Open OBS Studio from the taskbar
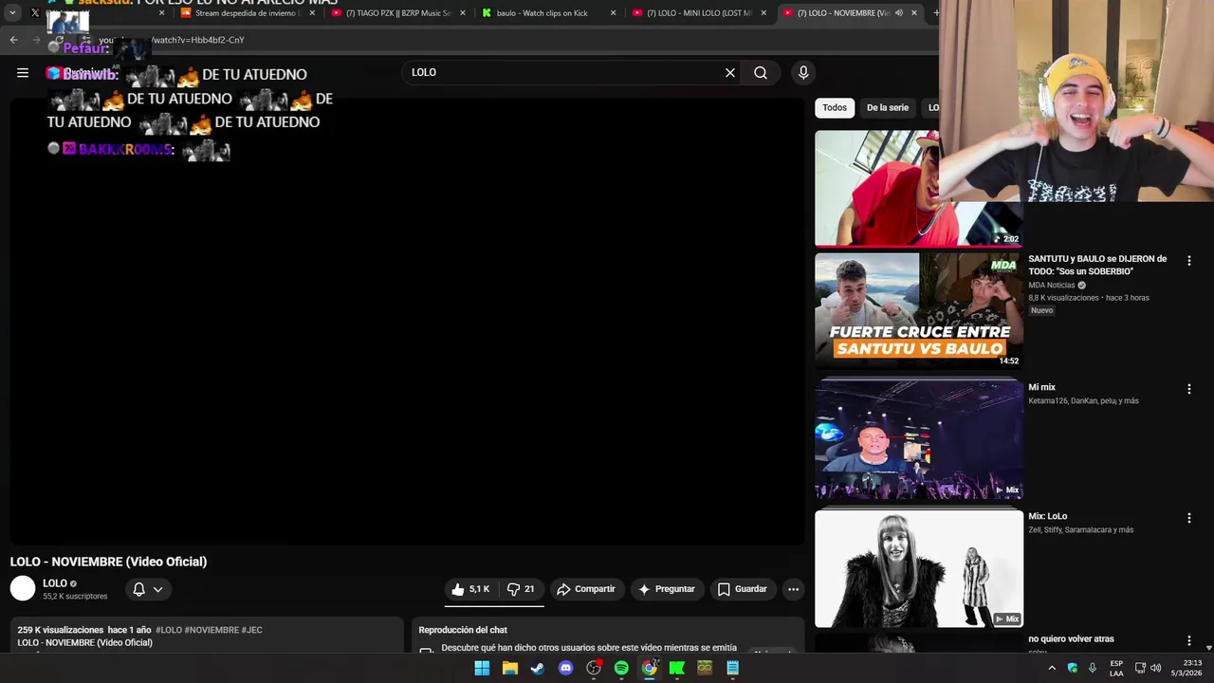This screenshot has height=683, width=1214. (594, 668)
